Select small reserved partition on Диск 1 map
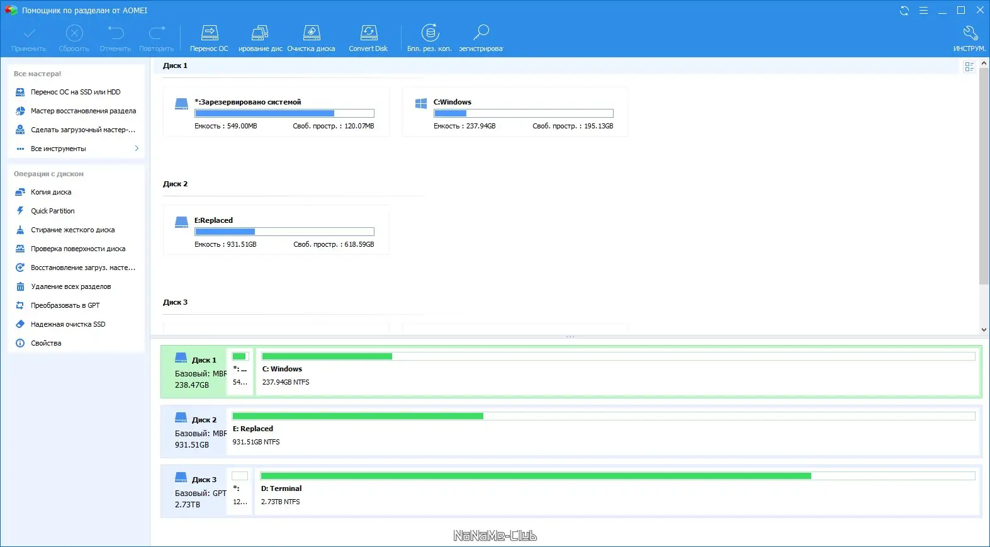Viewport: 990px width, 547px height. (240, 372)
